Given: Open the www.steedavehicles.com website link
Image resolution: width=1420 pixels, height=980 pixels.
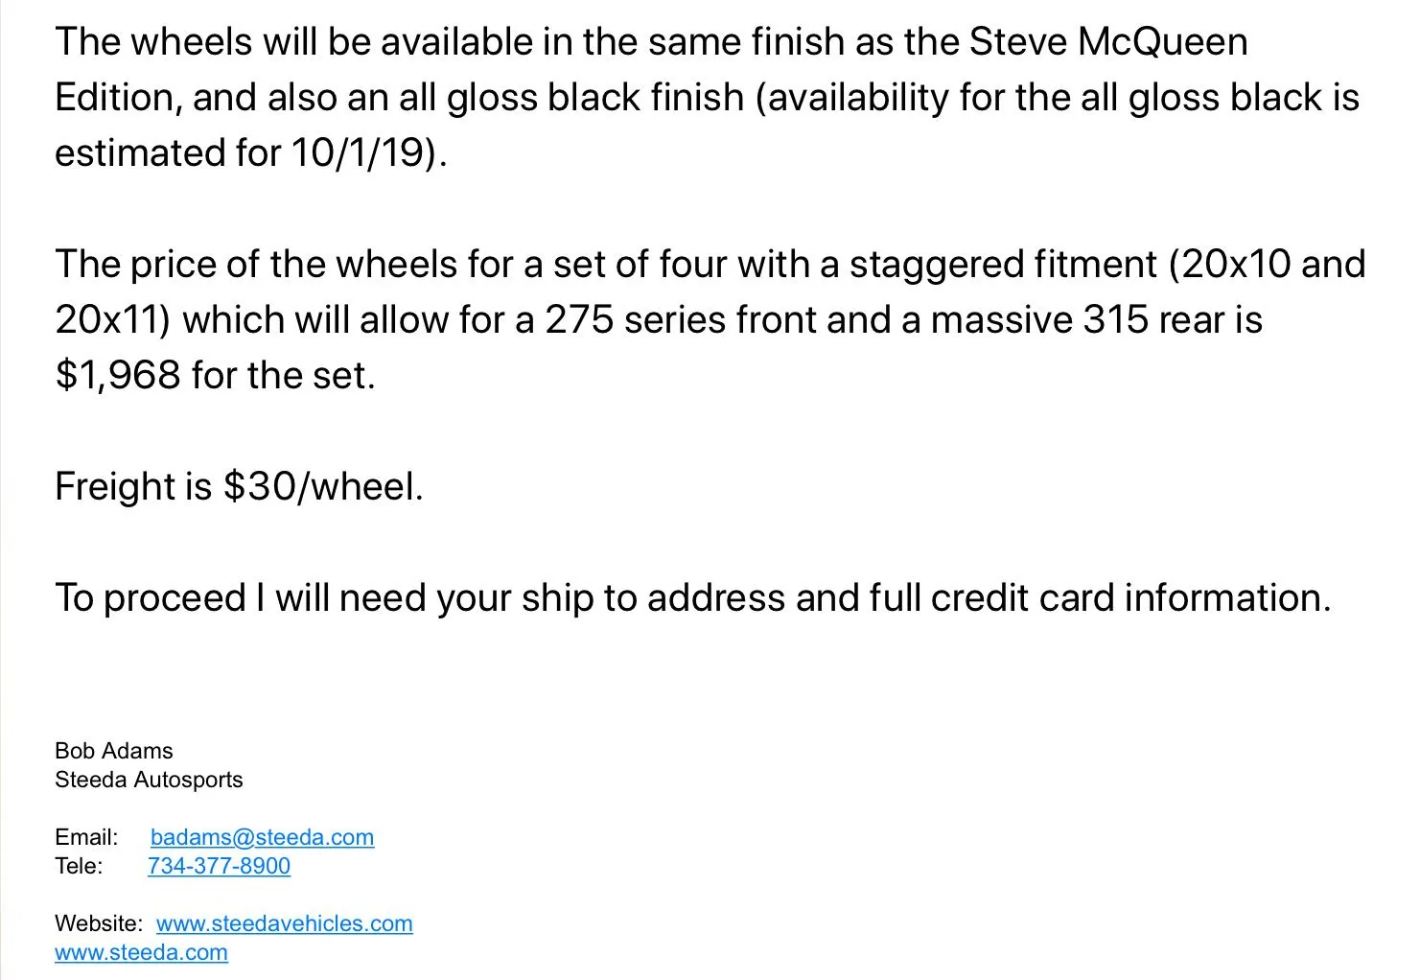Looking at the screenshot, I should [x=285, y=923].
